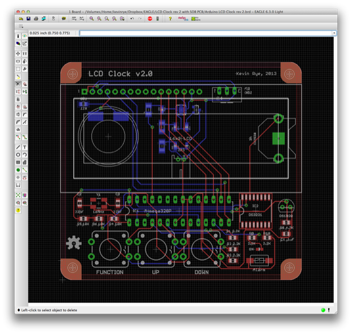Viewport: 352px width, 334px height.
Task: Select the Mark origin tool
Action: pyautogui.click(x=24, y=44)
